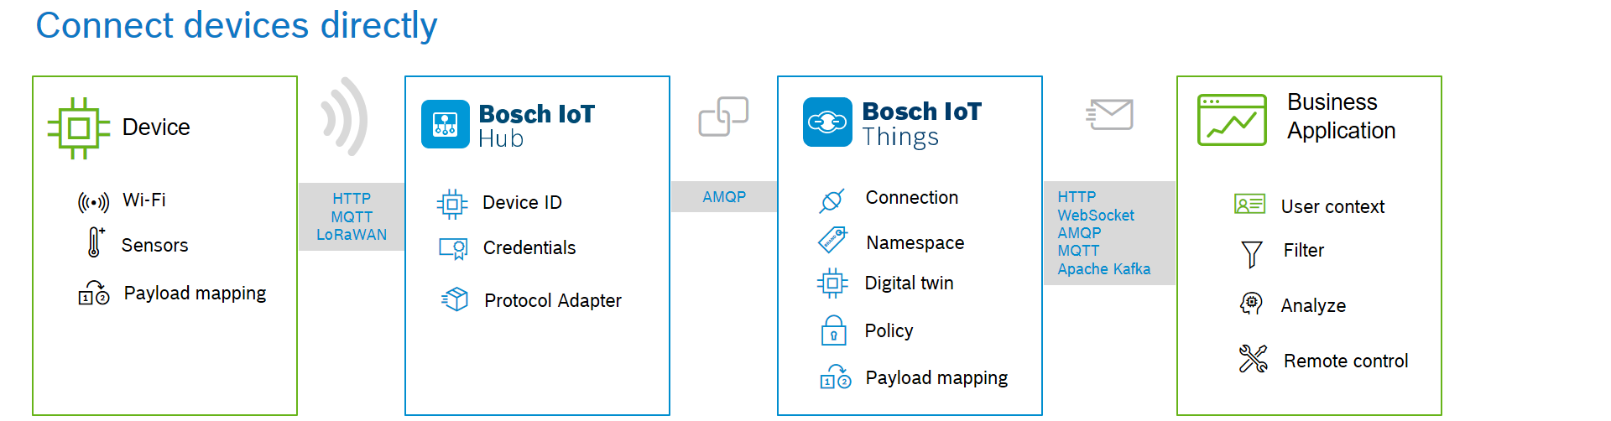
Task: Click the envelope message icon
Action: pos(1109,114)
